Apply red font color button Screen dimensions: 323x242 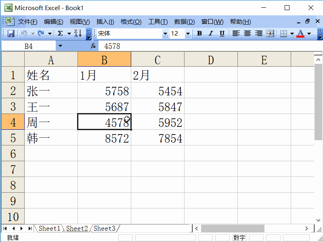[x=300, y=34]
